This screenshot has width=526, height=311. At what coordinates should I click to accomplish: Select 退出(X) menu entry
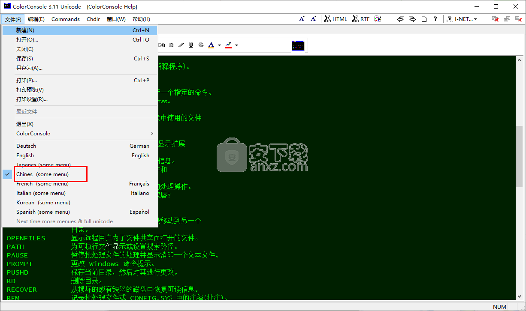coord(80,124)
